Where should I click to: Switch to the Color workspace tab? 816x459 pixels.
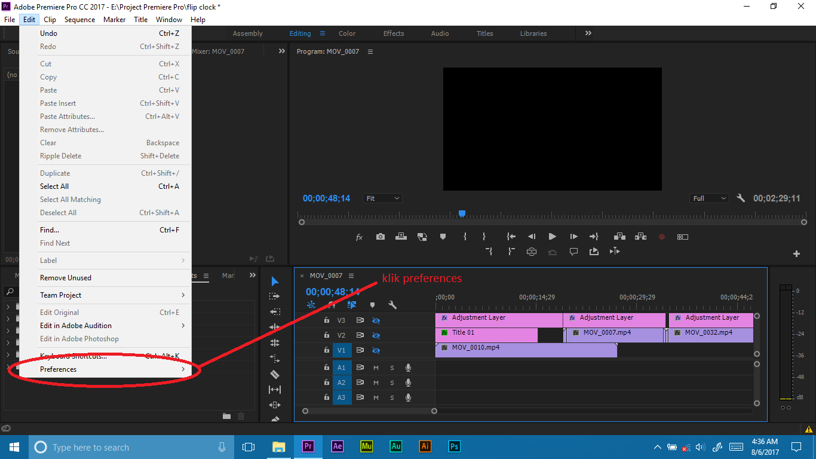(347, 33)
